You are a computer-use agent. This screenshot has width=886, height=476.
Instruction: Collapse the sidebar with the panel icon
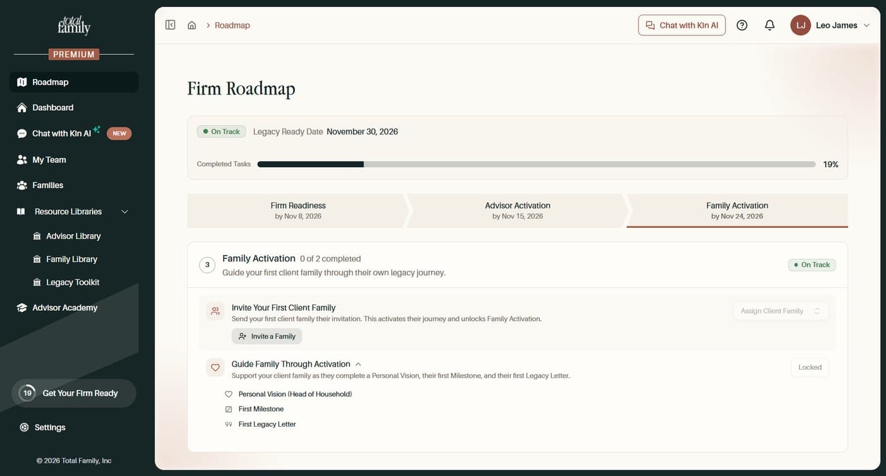pos(170,25)
